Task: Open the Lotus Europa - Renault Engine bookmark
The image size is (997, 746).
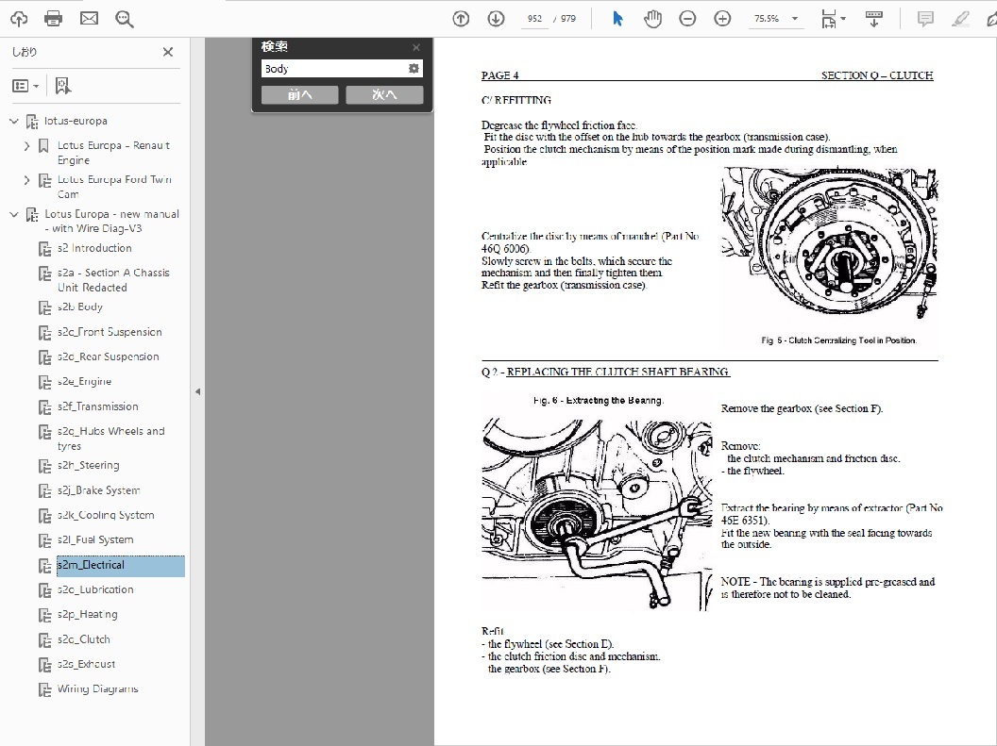Action: (114, 153)
